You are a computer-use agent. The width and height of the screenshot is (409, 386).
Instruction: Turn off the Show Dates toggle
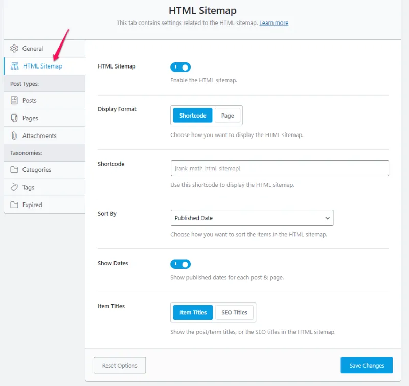(180, 264)
